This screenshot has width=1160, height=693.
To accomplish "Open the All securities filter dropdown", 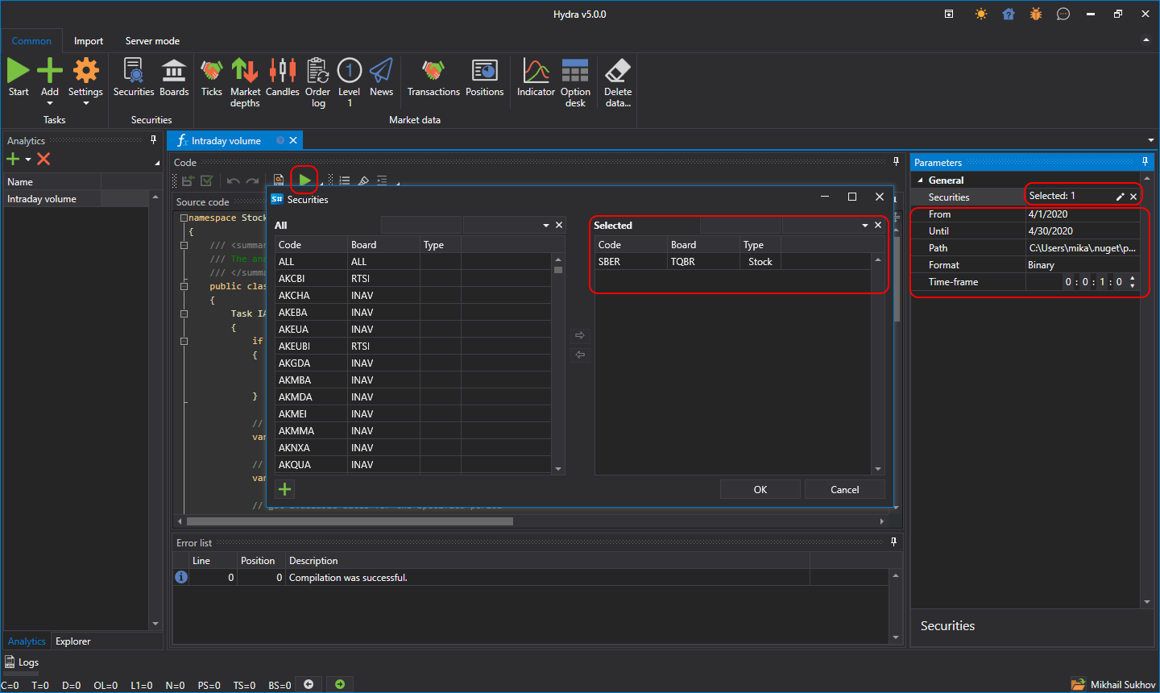I will pyautogui.click(x=546, y=226).
